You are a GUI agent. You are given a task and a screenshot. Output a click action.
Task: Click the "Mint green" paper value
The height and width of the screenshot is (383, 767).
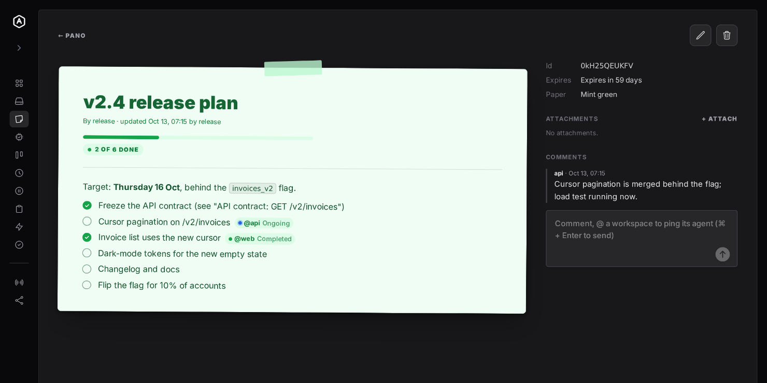pos(599,95)
